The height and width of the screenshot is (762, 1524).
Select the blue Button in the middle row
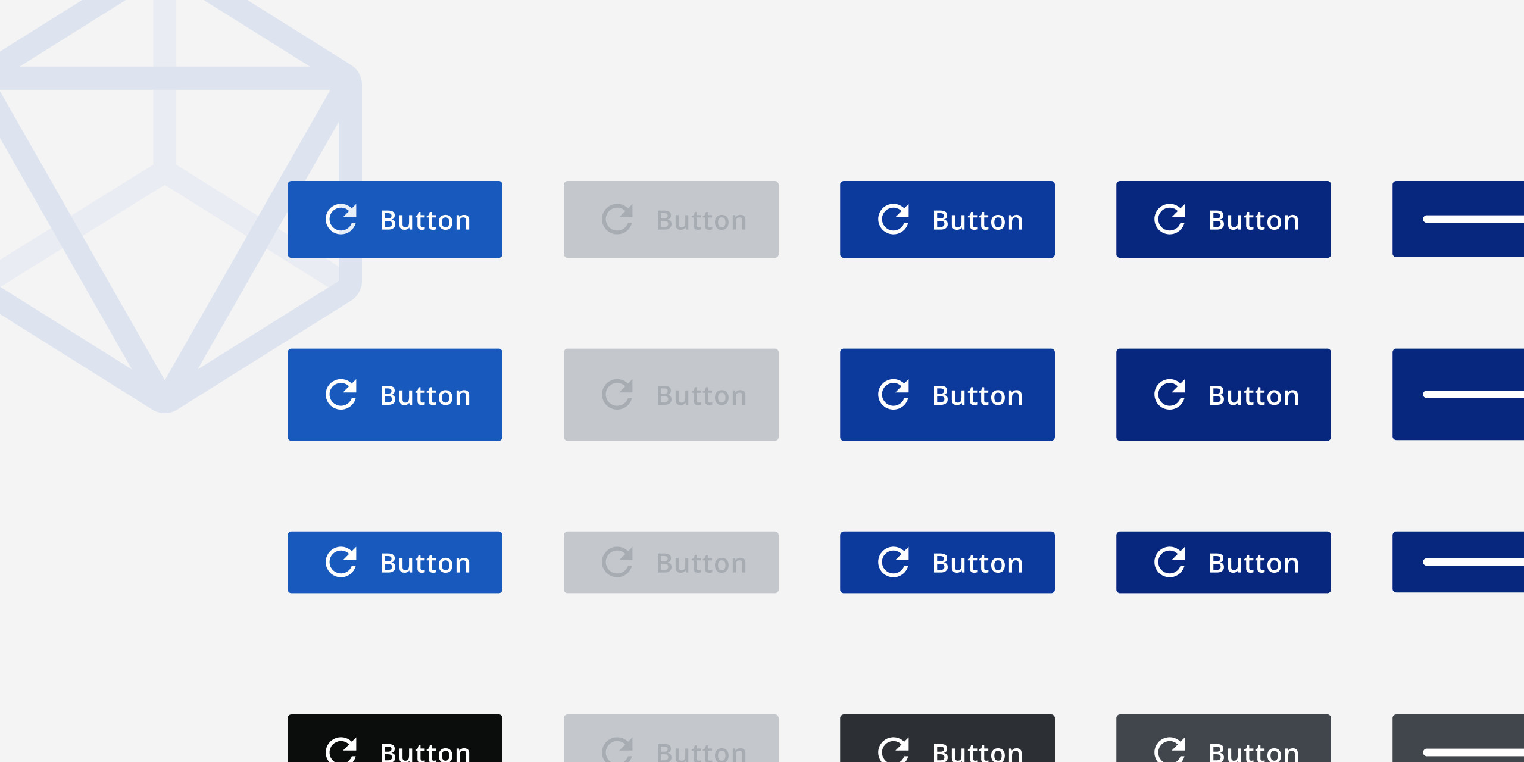pos(395,394)
